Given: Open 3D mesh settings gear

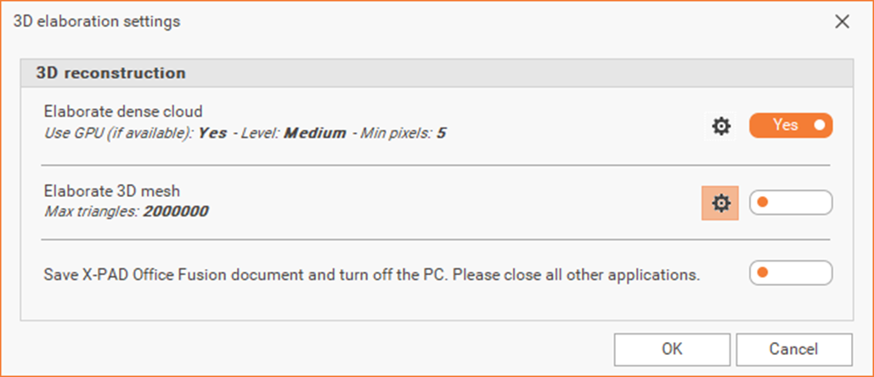Looking at the screenshot, I should pyautogui.click(x=721, y=204).
